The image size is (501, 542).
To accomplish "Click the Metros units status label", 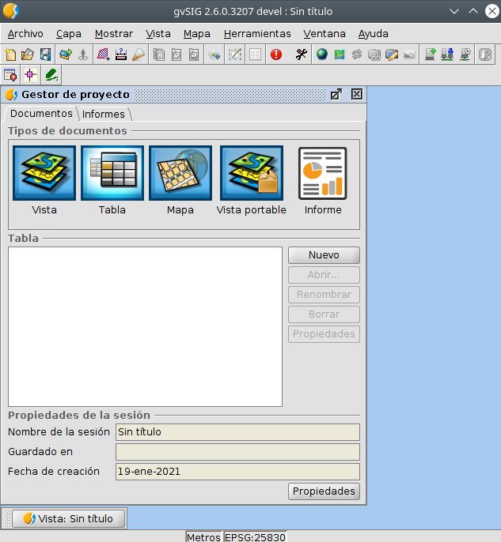I will click(x=204, y=536).
